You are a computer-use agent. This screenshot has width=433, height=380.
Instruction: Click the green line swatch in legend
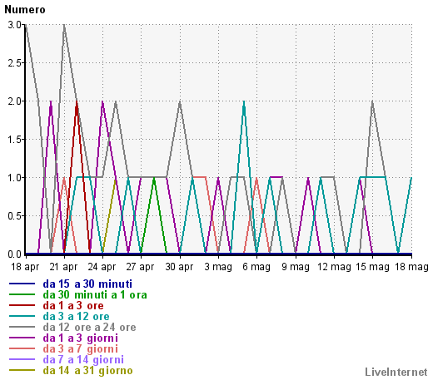(x=22, y=294)
